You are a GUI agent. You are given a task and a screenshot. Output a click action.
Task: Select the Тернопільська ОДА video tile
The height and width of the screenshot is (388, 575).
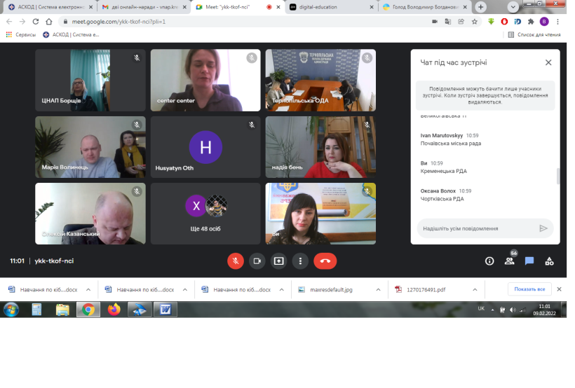pyautogui.click(x=320, y=81)
